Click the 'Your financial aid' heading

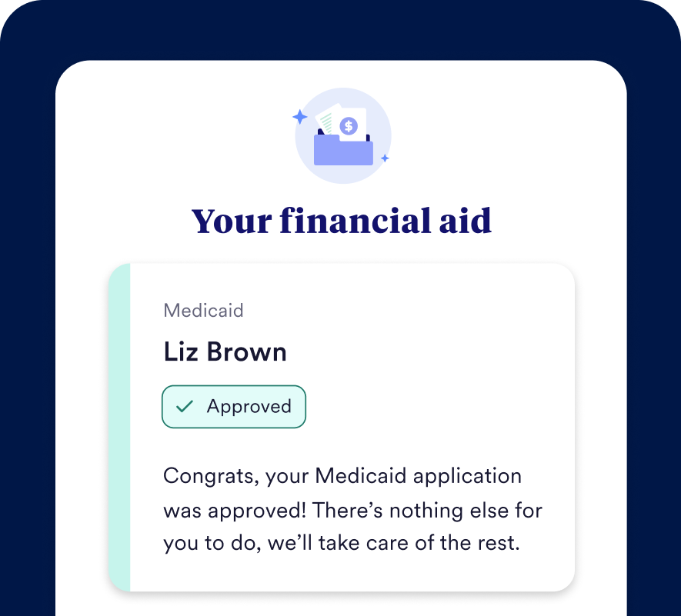pyautogui.click(x=341, y=221)
